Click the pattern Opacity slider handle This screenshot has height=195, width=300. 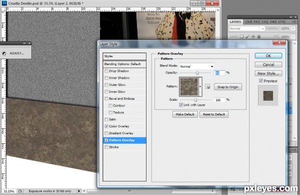[197, 73]
